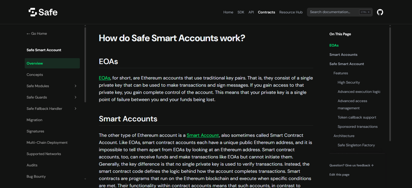Click the right page scrollbar thumb
412x188 pixels.
[x=390, y=84]
